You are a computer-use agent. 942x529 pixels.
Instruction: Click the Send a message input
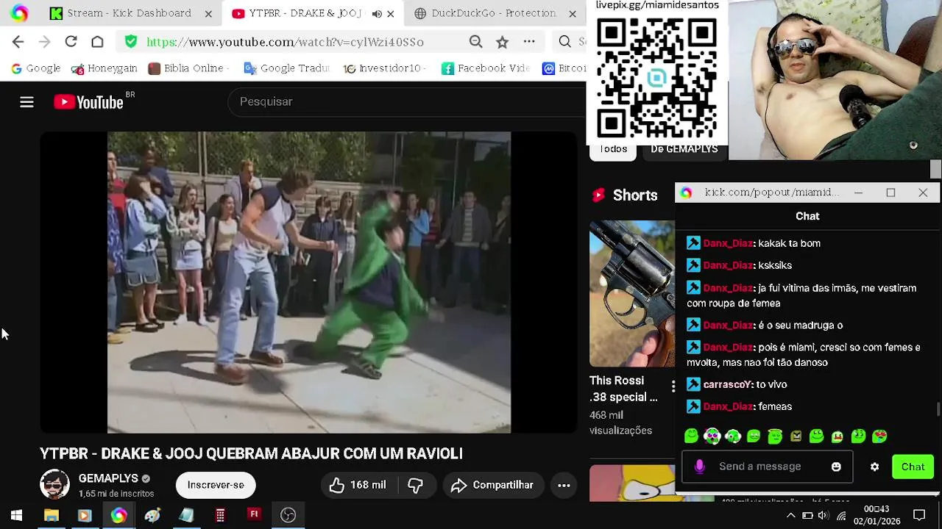tap(767, 467)
